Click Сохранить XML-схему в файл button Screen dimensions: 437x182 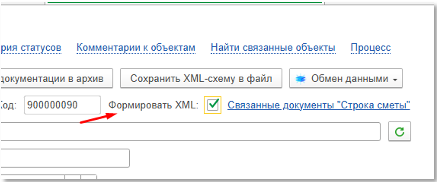201,79
